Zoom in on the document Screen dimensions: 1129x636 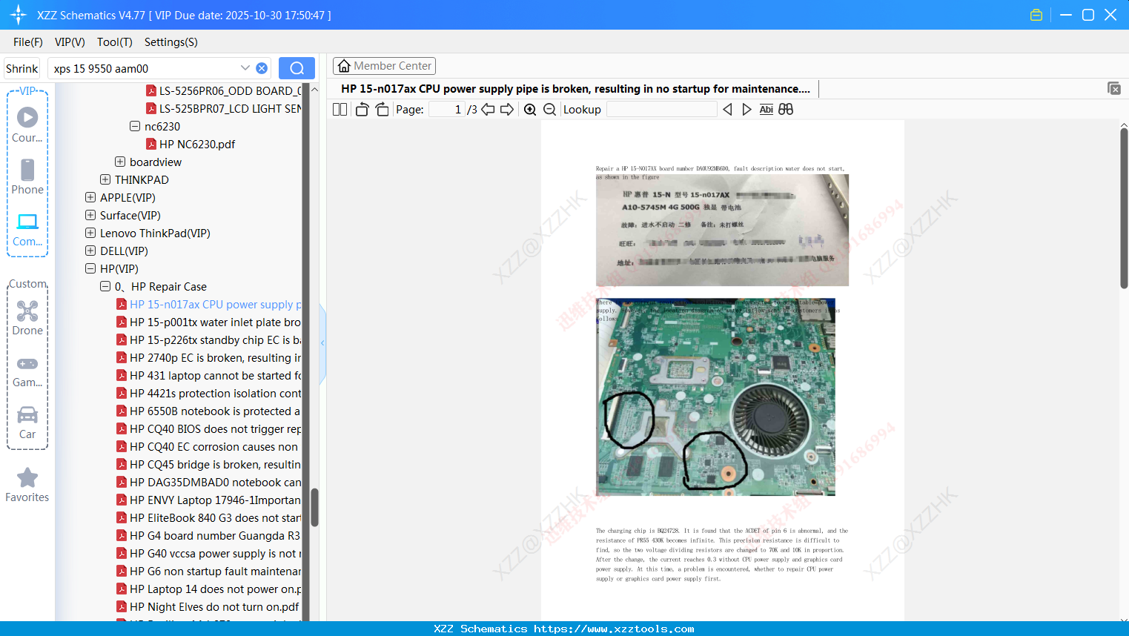530,109
